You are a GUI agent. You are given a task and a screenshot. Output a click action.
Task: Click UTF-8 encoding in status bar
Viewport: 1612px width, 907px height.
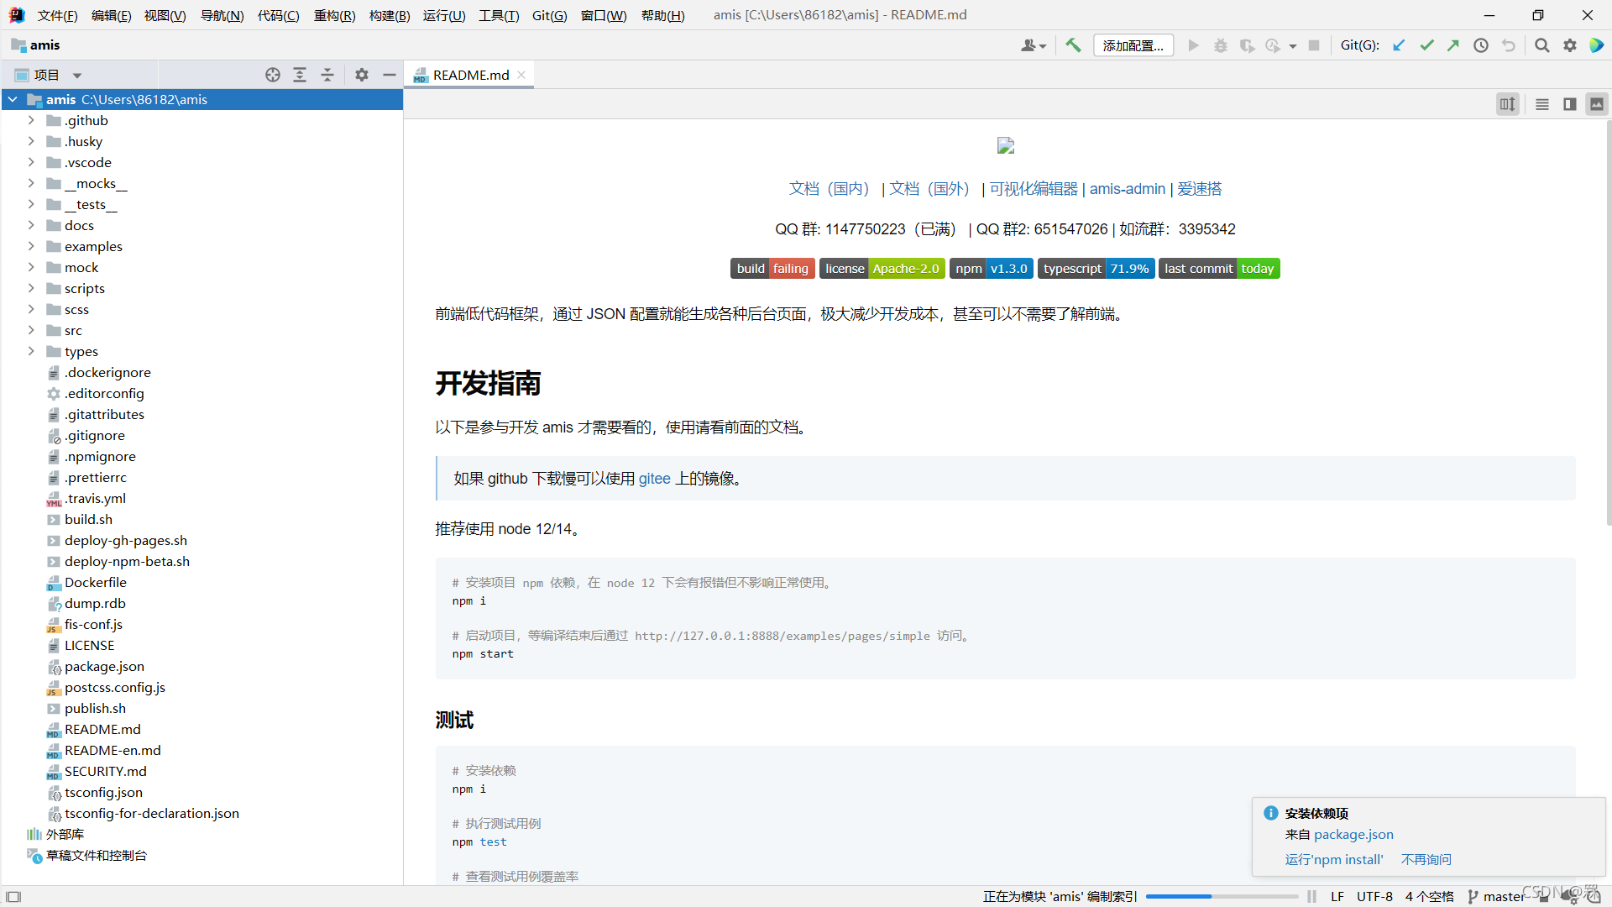tap(1374, 897)
